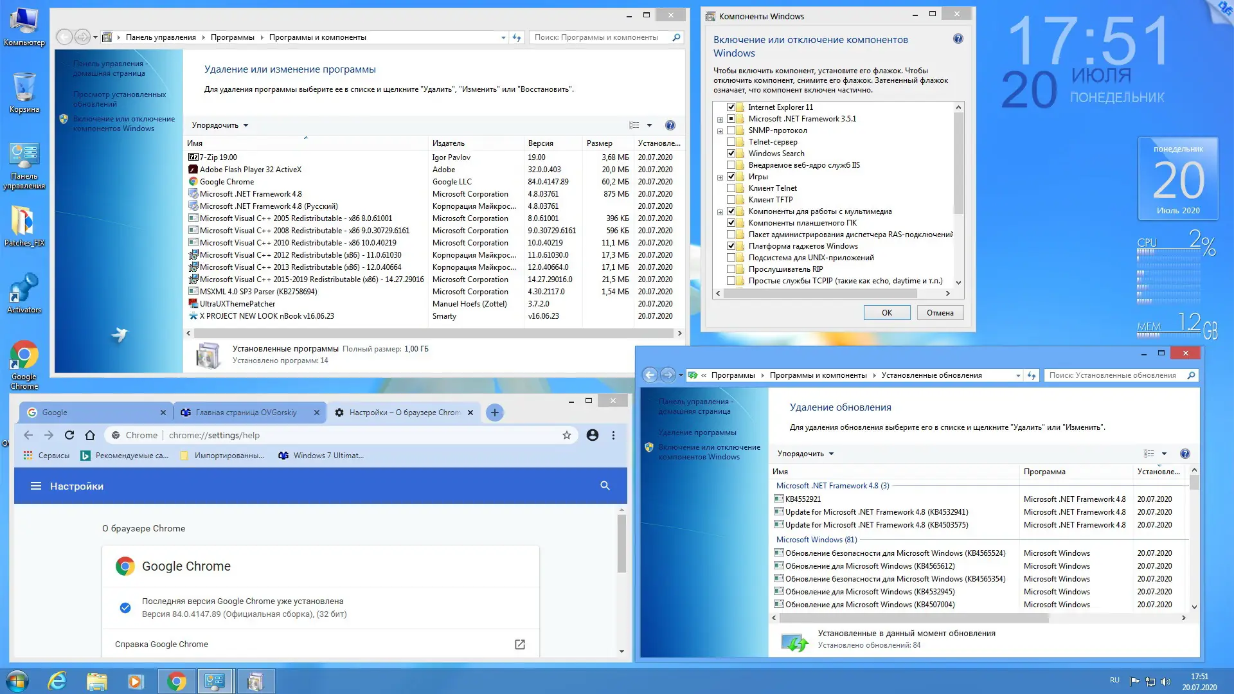Click horizontal scrollbar in updates list
The image size is (1234, 694).
coord(913,618)
